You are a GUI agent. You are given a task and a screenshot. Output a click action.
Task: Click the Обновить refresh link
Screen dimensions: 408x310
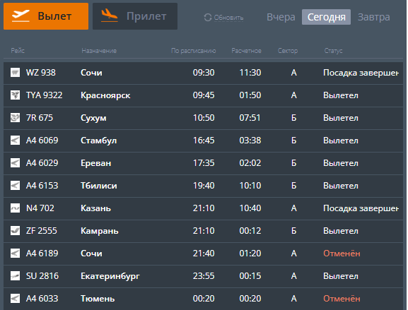coord(228,18)
